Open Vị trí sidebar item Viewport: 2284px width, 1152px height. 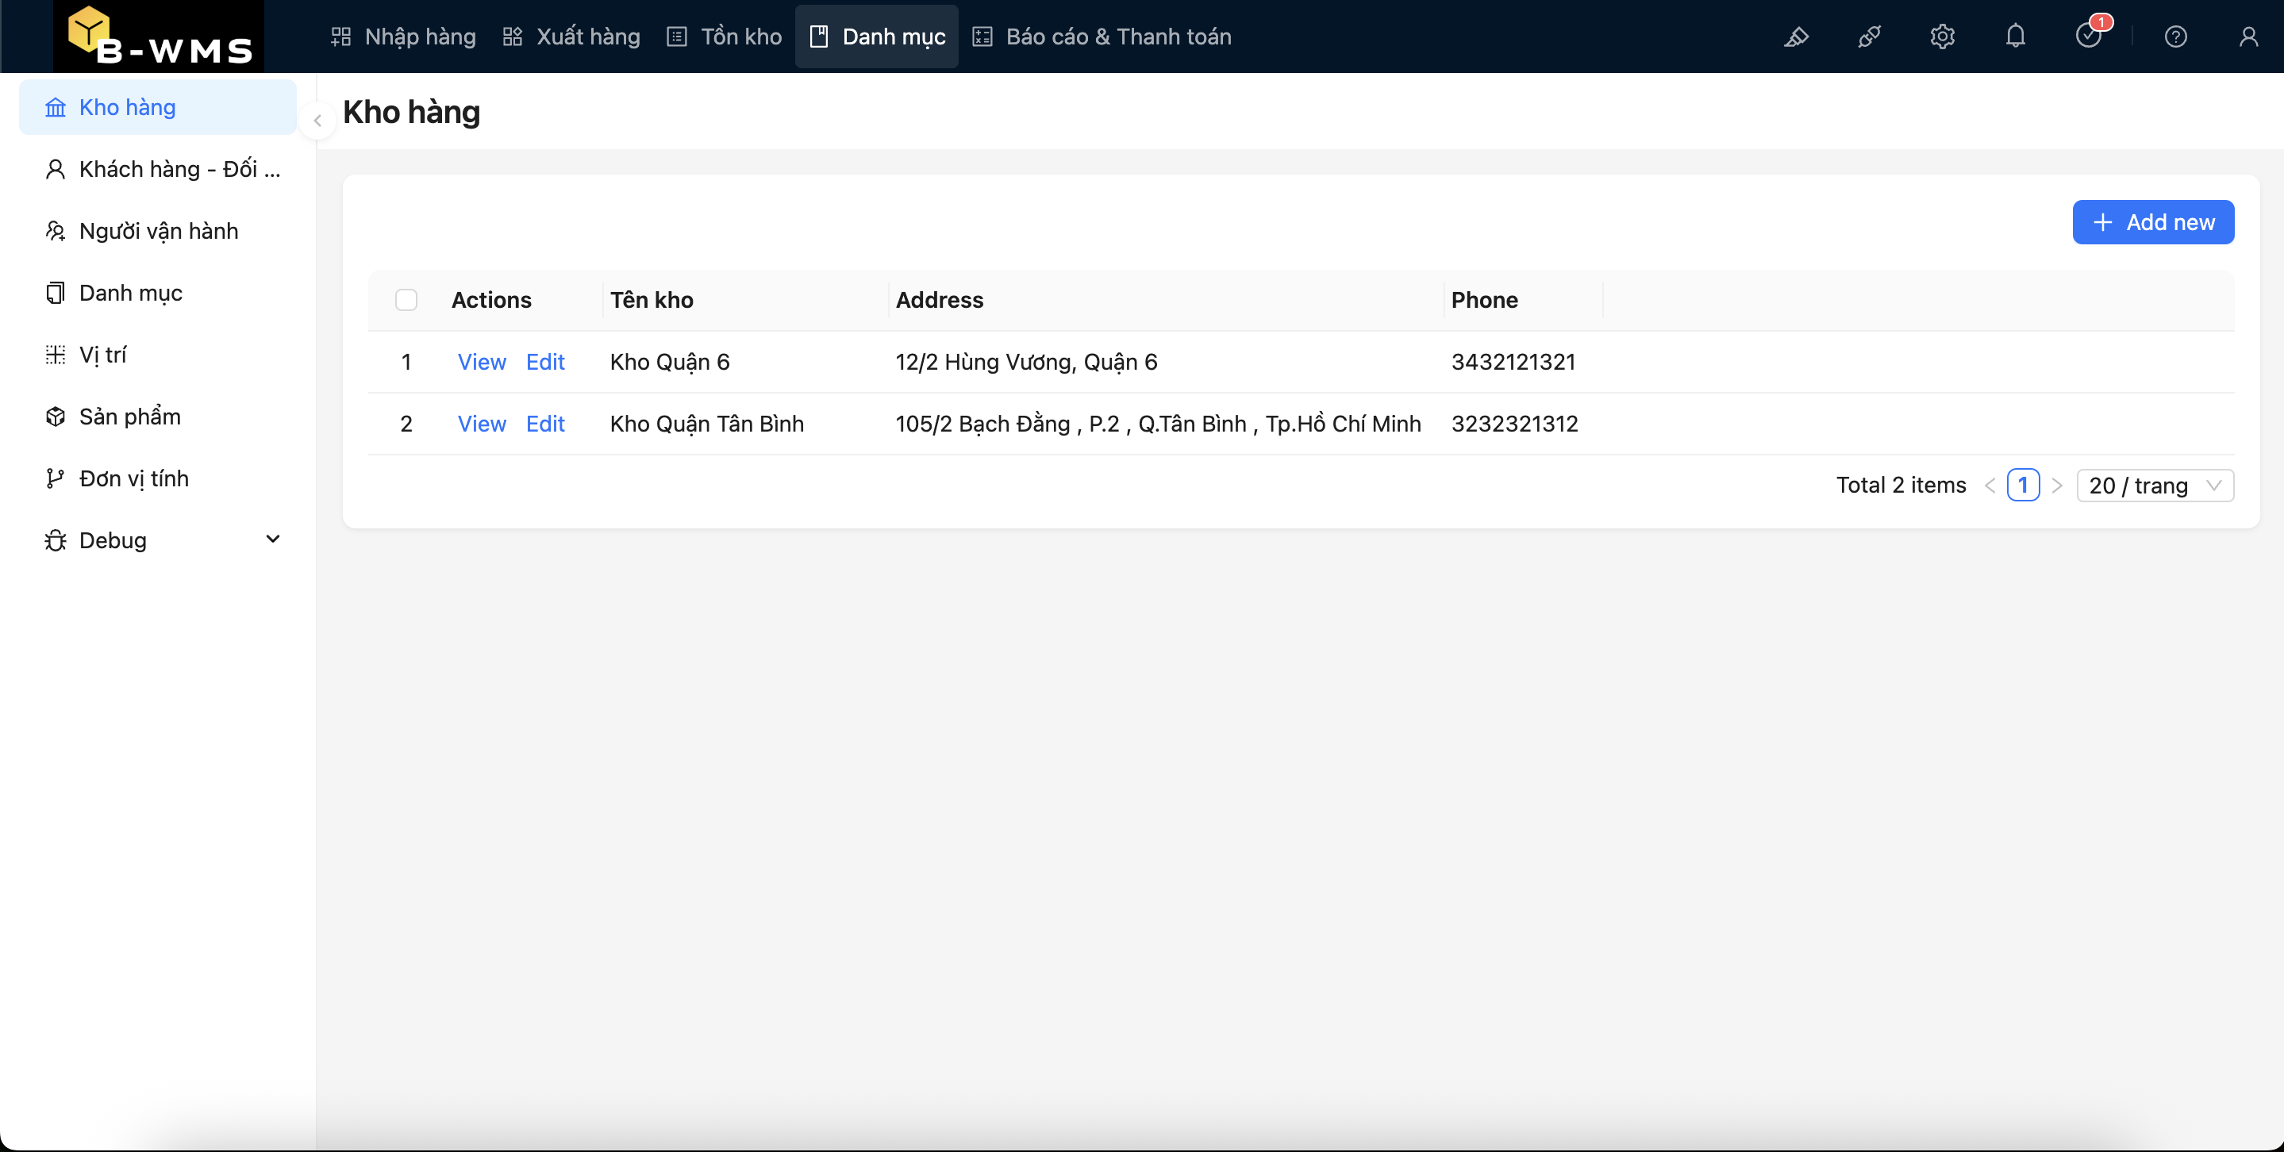tap(158, 355)
